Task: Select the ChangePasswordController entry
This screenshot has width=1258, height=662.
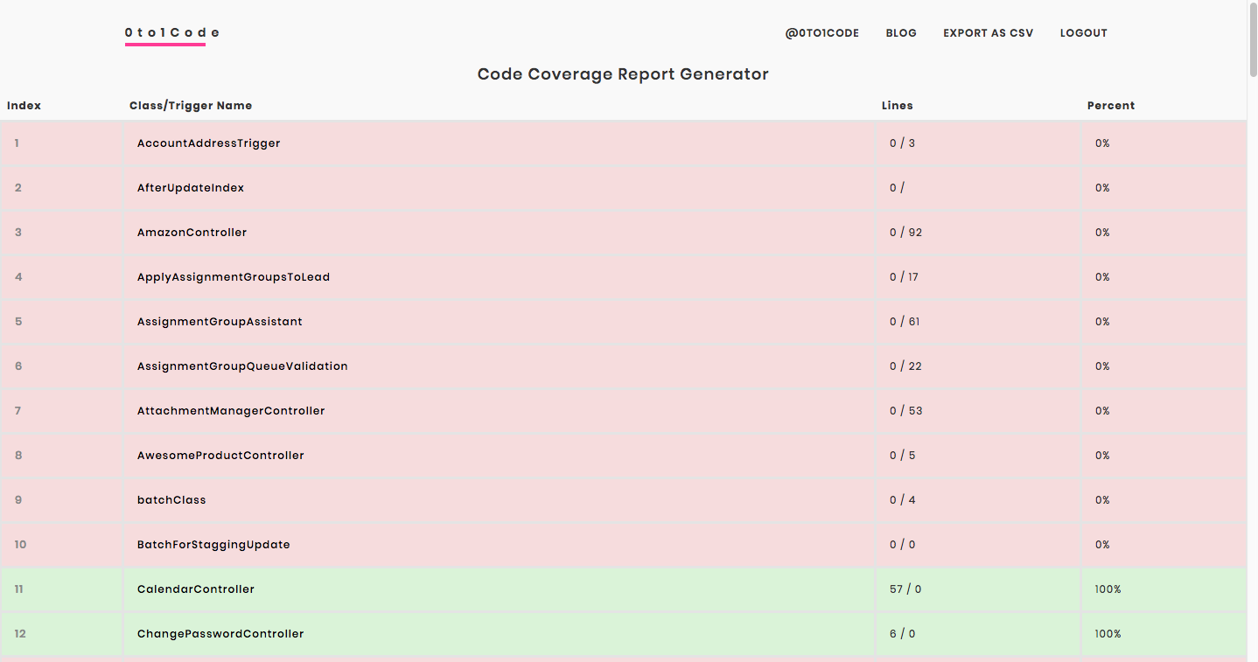Action: 220,634
